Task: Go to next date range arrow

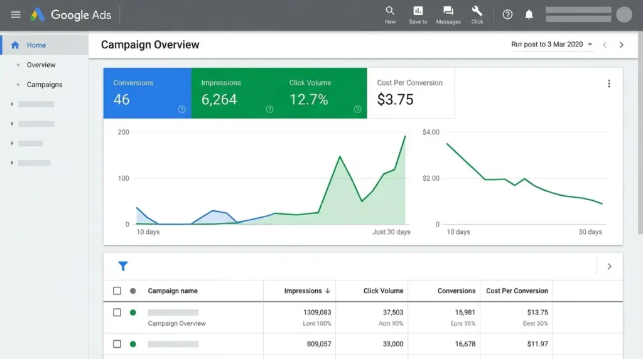Action: click(x=621, y=45)
